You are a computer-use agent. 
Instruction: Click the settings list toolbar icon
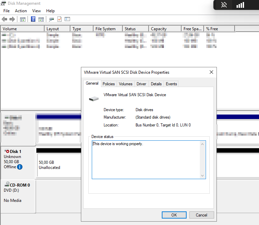coord(67,19)
